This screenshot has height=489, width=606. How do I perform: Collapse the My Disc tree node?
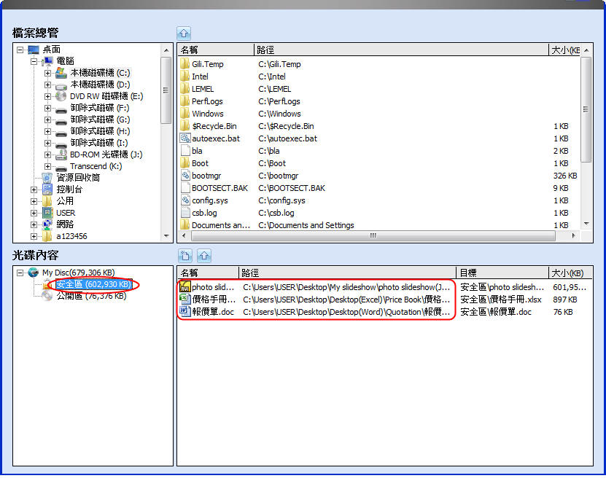(x=20, y=273)
